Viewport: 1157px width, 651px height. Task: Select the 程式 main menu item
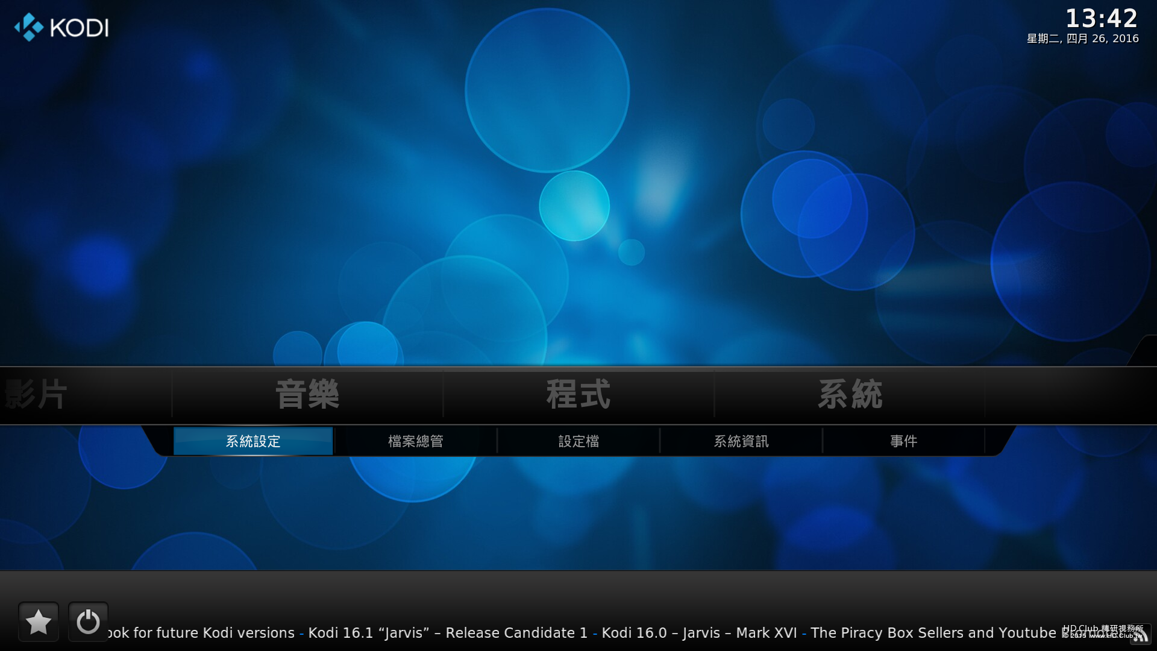578,395
